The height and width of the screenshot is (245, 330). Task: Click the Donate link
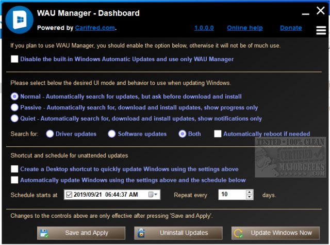click(x=292, y=28)
